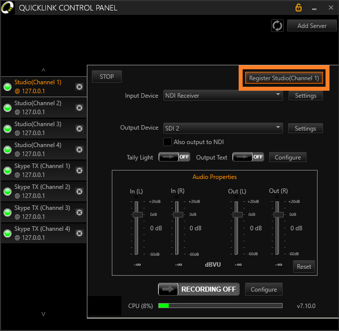Click the Add Server button
Screen dimensions: 339x331
(x=312, y=25)
